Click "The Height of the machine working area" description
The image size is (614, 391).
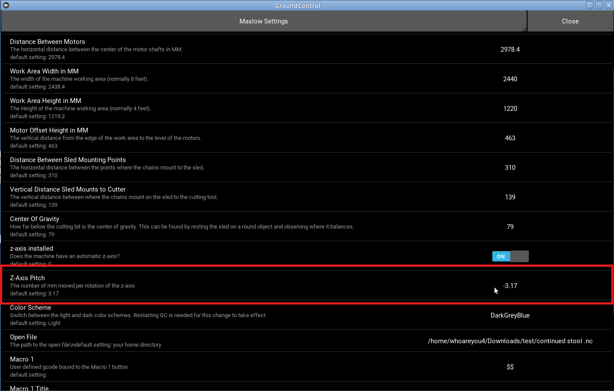tap(80, 109)
